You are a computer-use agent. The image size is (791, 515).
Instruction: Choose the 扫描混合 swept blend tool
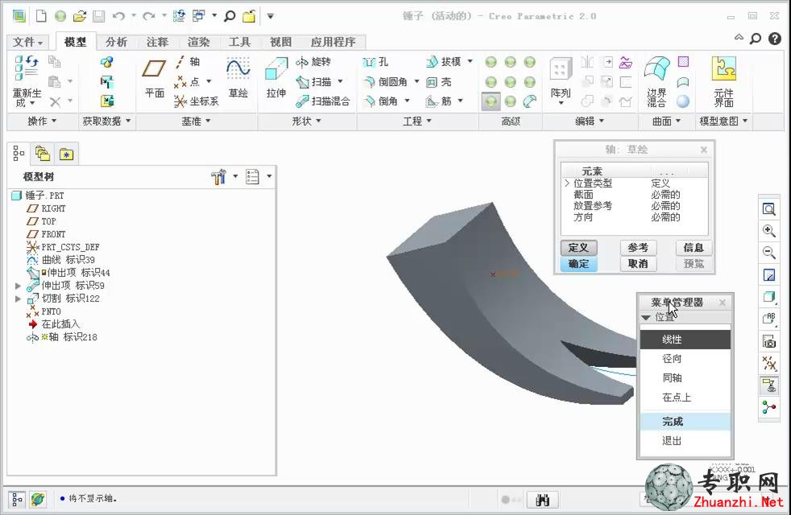(323, 101)
